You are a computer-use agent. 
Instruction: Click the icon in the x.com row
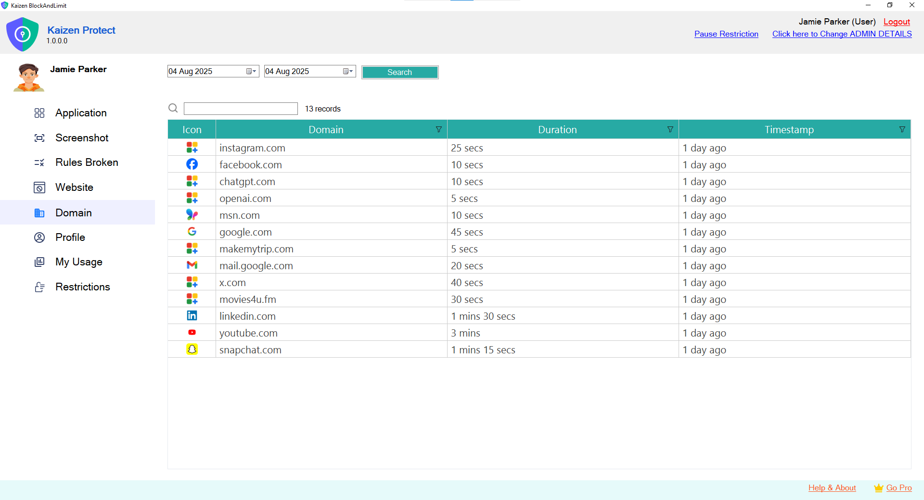coord(192,282)
